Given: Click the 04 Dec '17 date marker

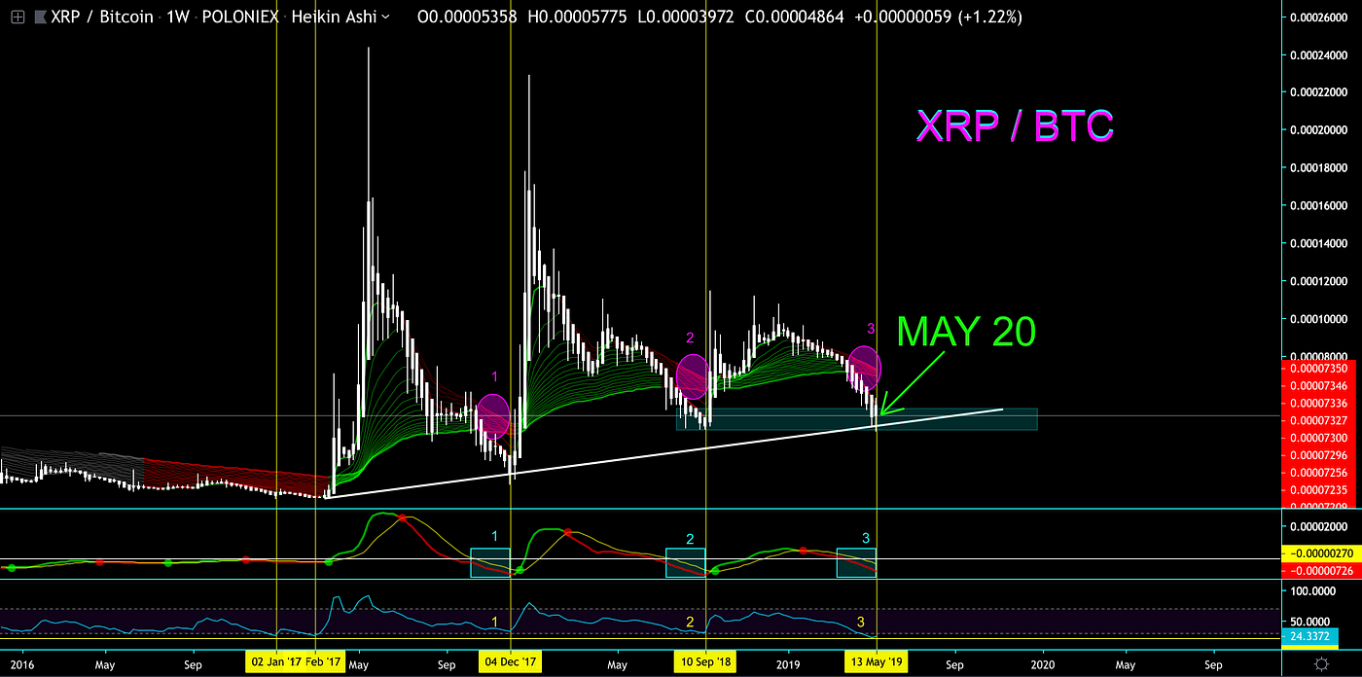Looking at the screenshot, I should pyautogui.click(x=510, y=664).
